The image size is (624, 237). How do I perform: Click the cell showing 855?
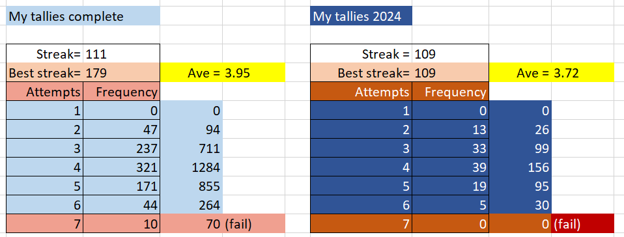point(191,186)
